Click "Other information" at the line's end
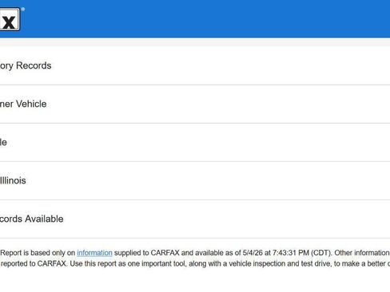The width and height of the screenshot is (390, 292). pos(362,253)
